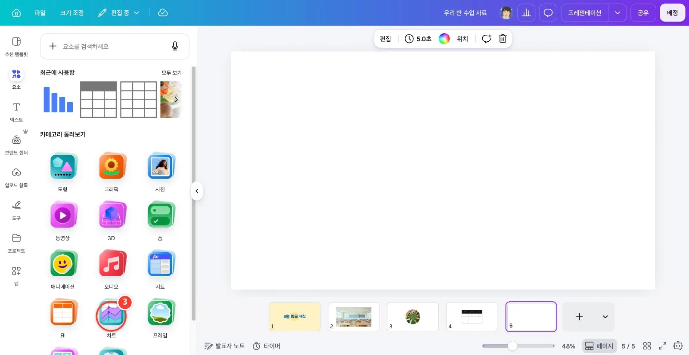Open 발표자 노트 presenter notes
The image size is (689, 355).
coord(224,346)
